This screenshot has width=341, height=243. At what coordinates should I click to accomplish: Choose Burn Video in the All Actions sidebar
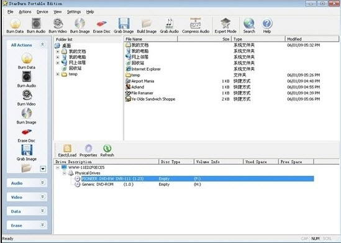click(x=27, y=98)
